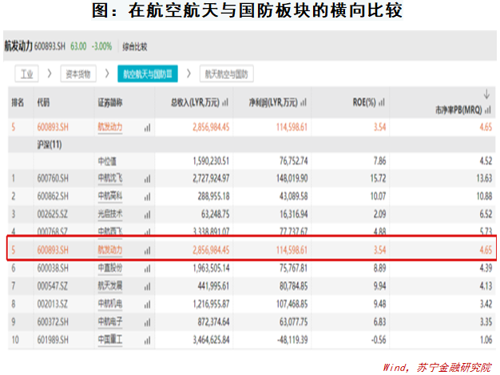500x375 pixels.
Task: Select the 航空航天与国防III tab
Action: [x=147, y=74]
